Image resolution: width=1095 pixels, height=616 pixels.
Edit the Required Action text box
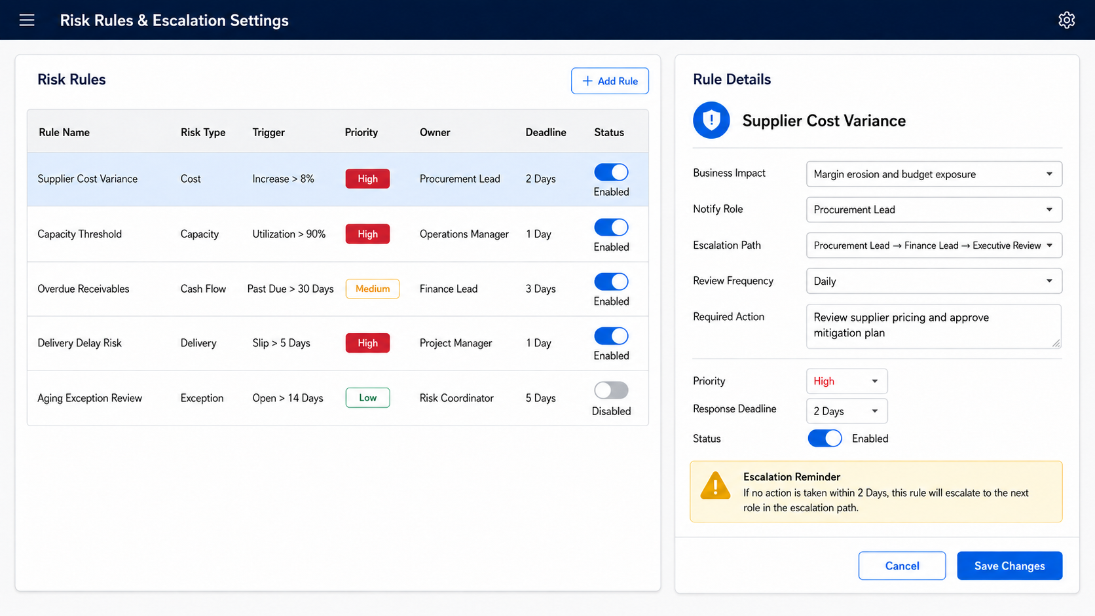934,326
